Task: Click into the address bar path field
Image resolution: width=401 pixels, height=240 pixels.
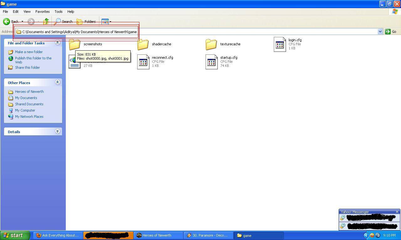Action: (196, 32)
